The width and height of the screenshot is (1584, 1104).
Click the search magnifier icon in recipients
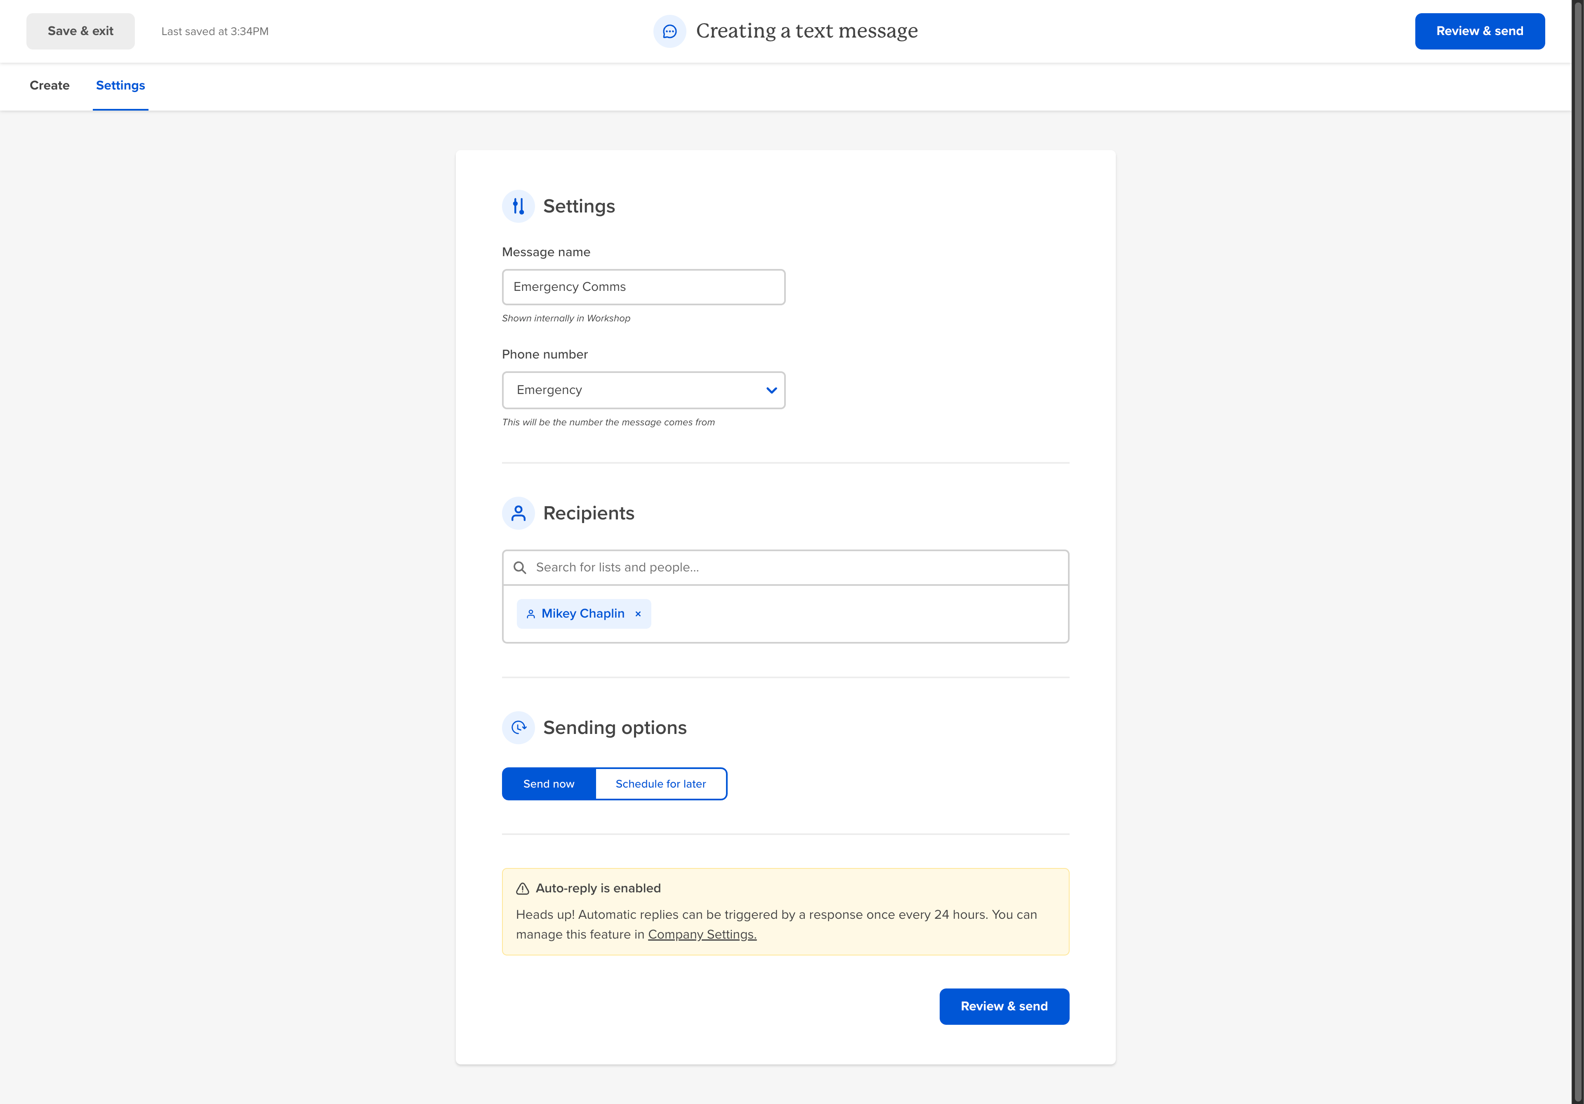coord(520,567)
